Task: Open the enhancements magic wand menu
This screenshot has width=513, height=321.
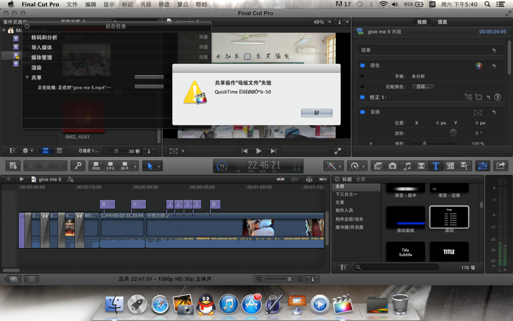Action: [x=333, y=166]
